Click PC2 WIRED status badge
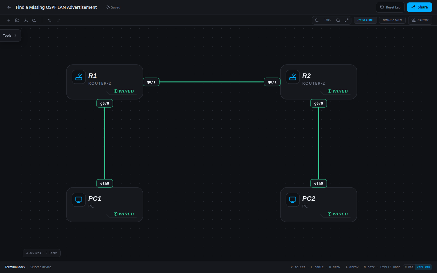Image resolution: width=437 pixels, height=273 pixels. 338,214
